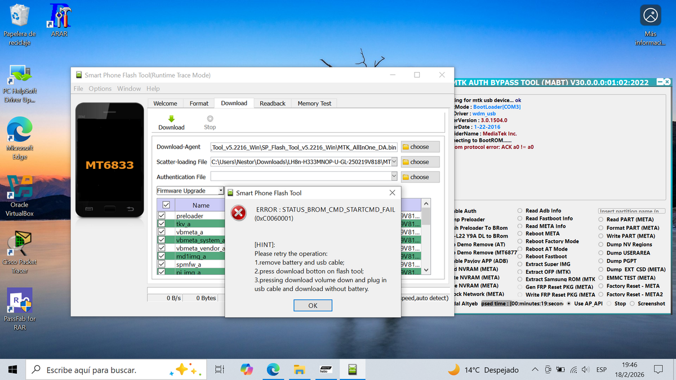Screen dimensions: 676x380
Task: Click partition list scrollbar down arrow
Action: coord(426,271)
